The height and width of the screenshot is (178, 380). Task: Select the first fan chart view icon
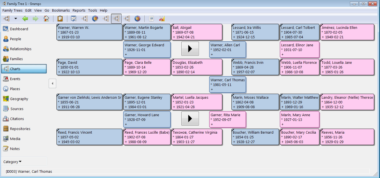[x=95, y=19]
